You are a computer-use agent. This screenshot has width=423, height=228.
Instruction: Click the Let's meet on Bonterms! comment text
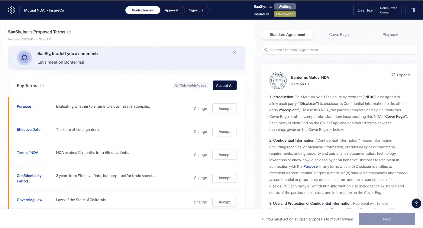click(x=61, y=62)
